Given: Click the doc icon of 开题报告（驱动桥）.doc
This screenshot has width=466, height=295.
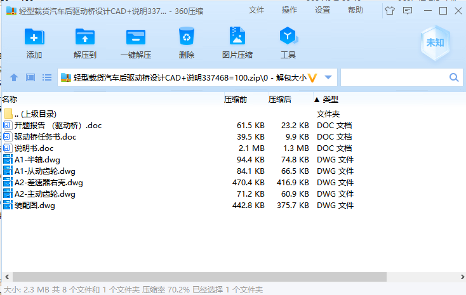Looking at the screenshot, I should pos(8,125).
